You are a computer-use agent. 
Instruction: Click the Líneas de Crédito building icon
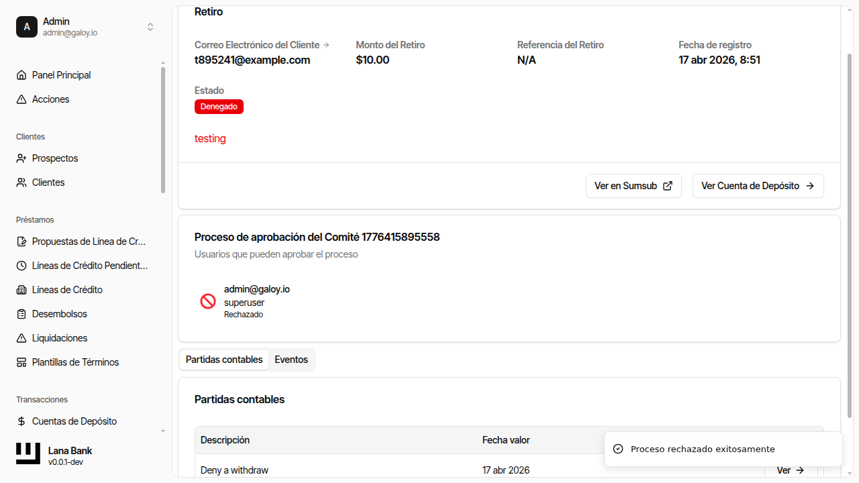pyautogui.click(x=21, y=290)
